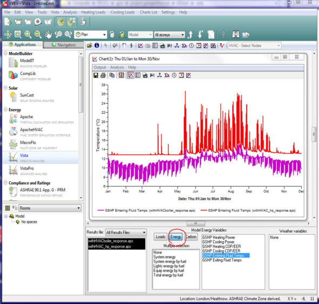Open the chart window's Output menu
319x304 pixels.
point(99,67)
